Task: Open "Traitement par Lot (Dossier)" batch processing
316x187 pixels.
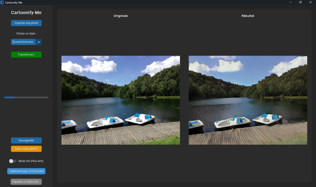Action: 26,171
